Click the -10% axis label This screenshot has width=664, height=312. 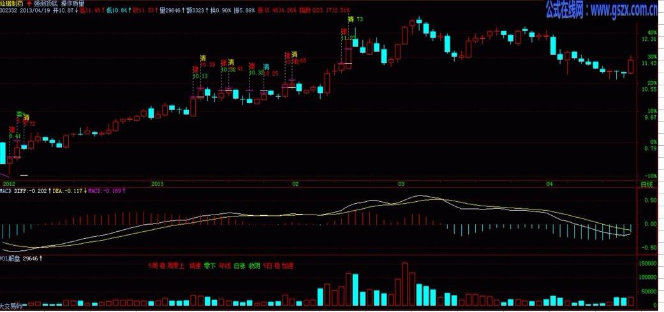click(x=651, y=176)
